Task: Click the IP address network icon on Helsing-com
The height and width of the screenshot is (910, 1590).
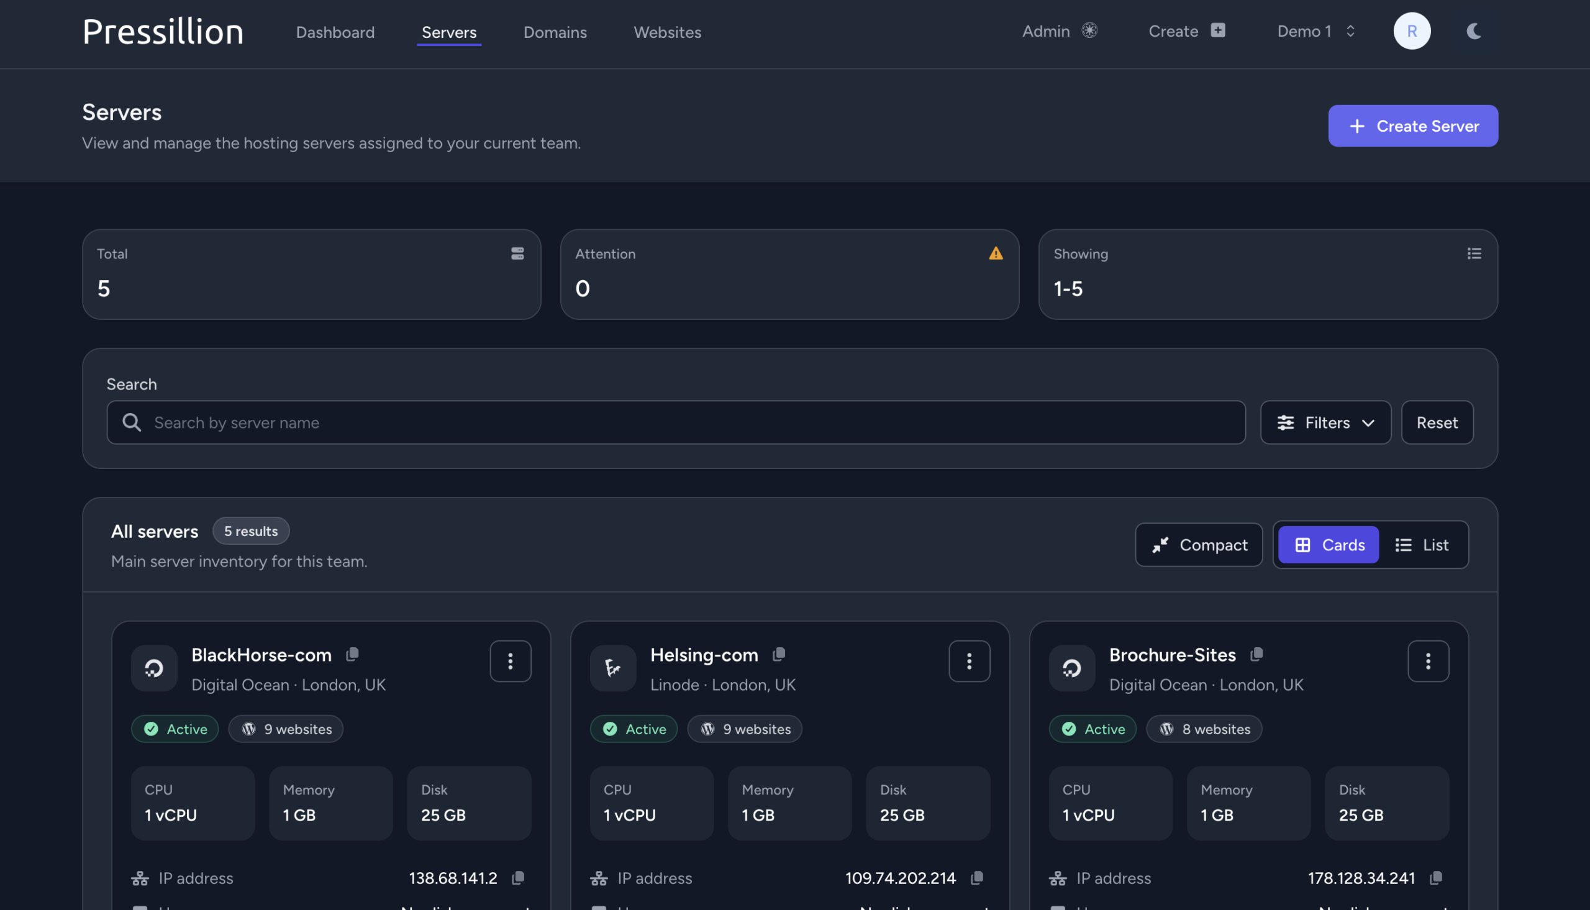Action: (599, 878)
